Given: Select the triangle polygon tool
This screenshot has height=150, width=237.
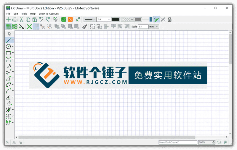Looking at the screenshot, I should (8, 78).
